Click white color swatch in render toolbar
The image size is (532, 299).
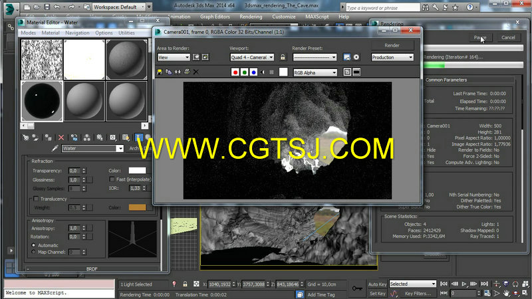283,72
